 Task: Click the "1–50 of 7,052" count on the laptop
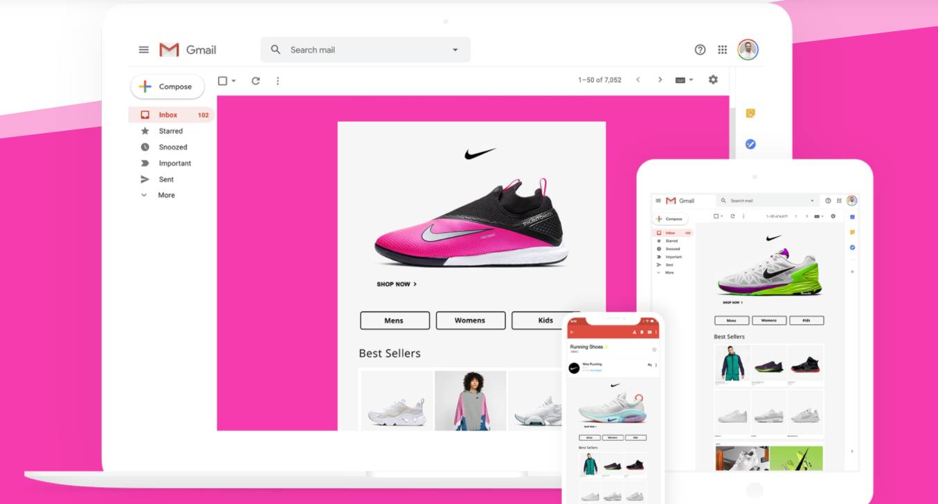click(599, 80)
